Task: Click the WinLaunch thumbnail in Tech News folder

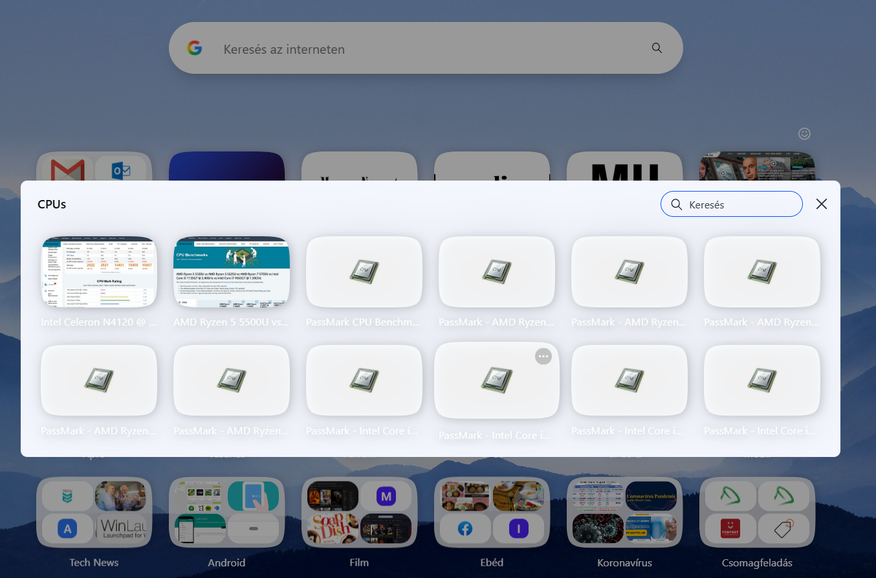Action: (x=121, y=529)
